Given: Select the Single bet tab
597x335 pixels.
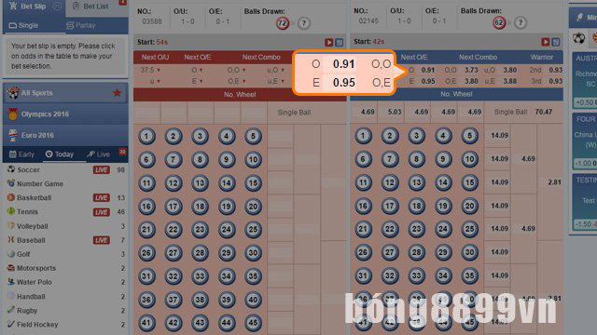Looking at the screenshot, I should click(23, 25).
